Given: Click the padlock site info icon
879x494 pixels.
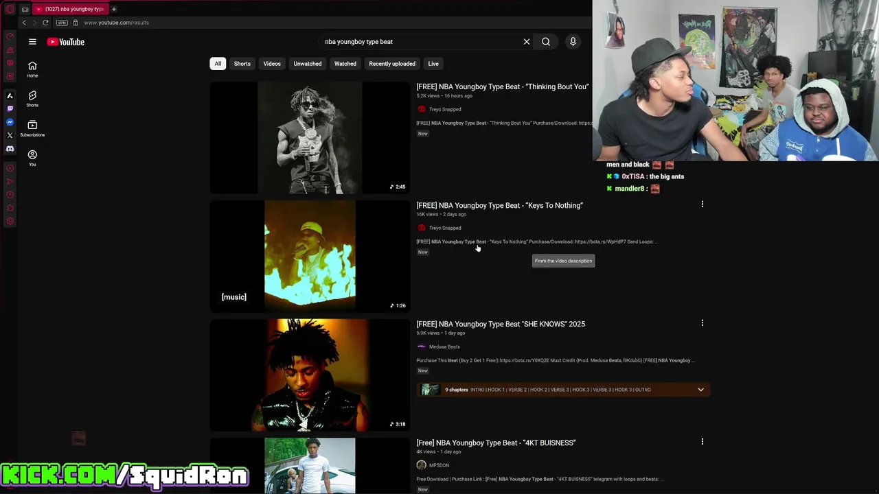Looking at the screenshot, I should pos(76,23).
